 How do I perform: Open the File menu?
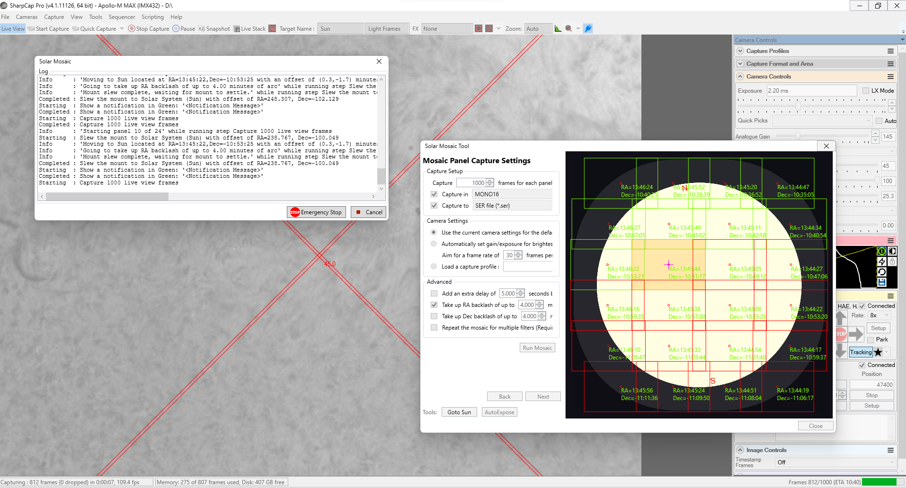(5, 17)
